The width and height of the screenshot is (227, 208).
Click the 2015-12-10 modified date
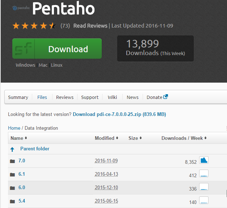[x=106, y=188]
